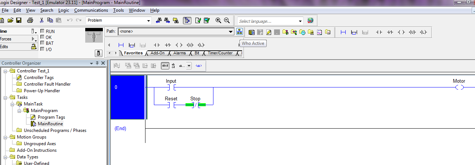Verify controller with the second checkmark icon
Screen dimensions: 475x165
coord(207,20)
